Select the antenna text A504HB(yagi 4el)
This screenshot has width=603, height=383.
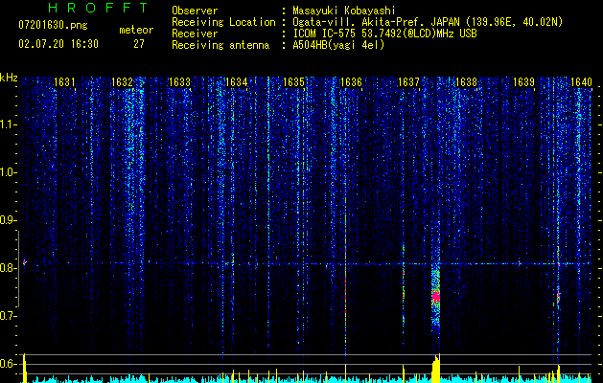pos(338,45)
